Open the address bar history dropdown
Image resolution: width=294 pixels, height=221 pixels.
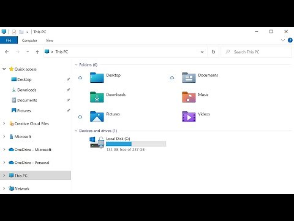202,52
